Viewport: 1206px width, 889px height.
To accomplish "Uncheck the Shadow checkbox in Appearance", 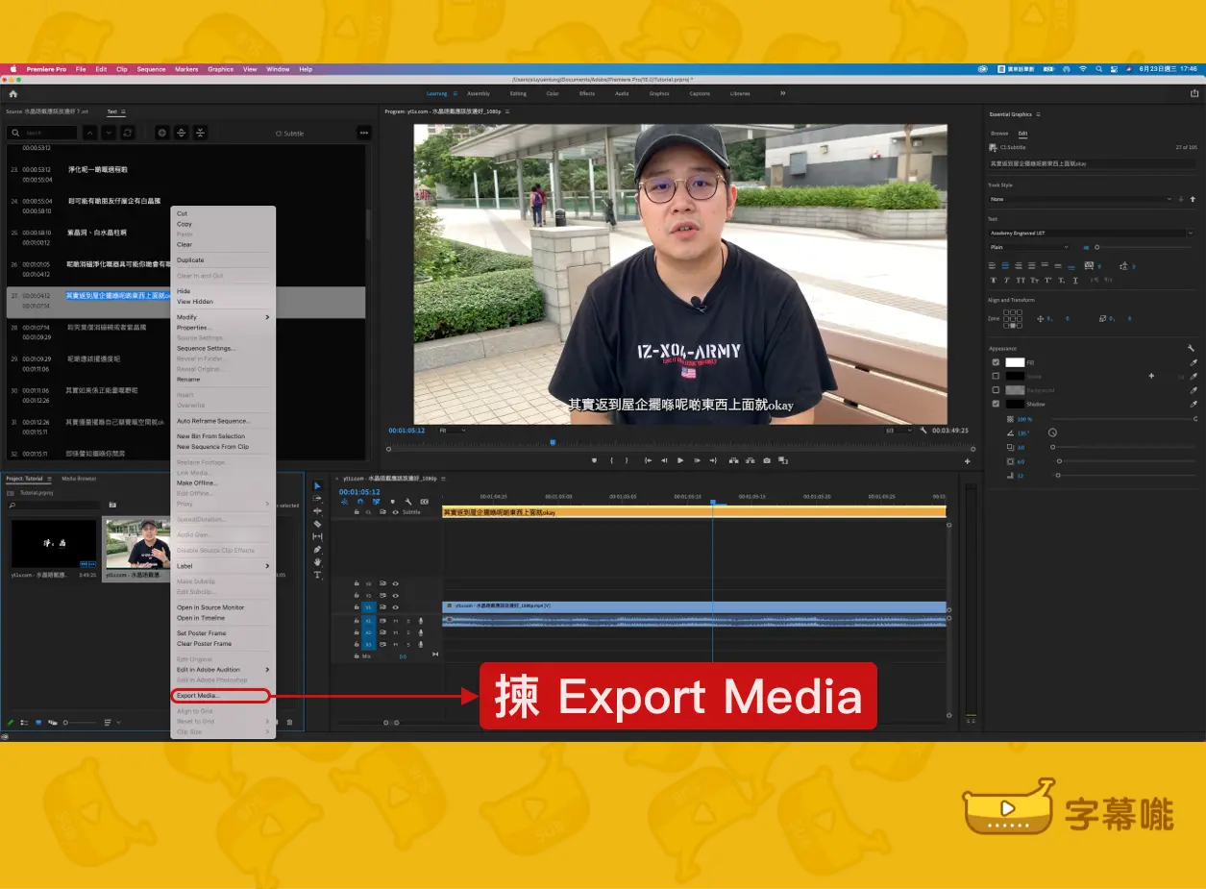I will [x=996, y=404].
